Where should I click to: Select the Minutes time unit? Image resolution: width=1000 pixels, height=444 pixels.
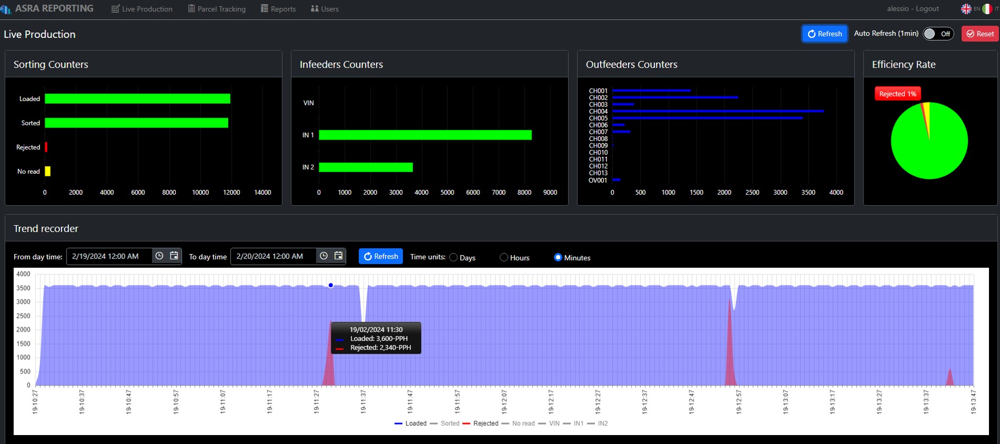click(x=558, y=258)
